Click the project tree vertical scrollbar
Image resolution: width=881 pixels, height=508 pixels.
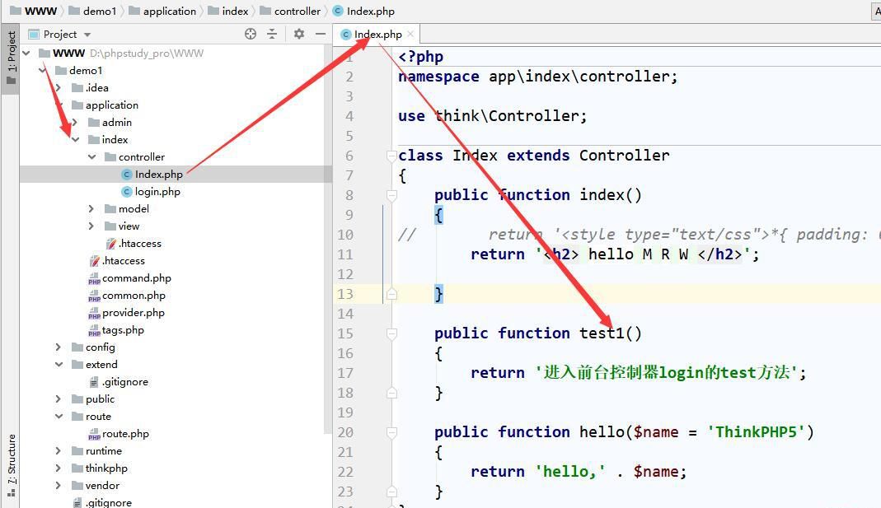327,239
